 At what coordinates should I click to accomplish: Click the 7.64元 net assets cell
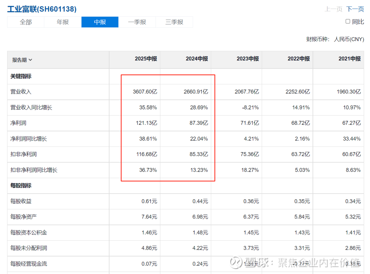(x=149, y=217)
